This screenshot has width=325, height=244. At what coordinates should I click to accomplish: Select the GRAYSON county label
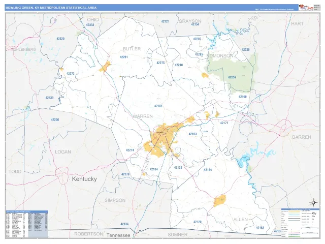click(190, 21)
